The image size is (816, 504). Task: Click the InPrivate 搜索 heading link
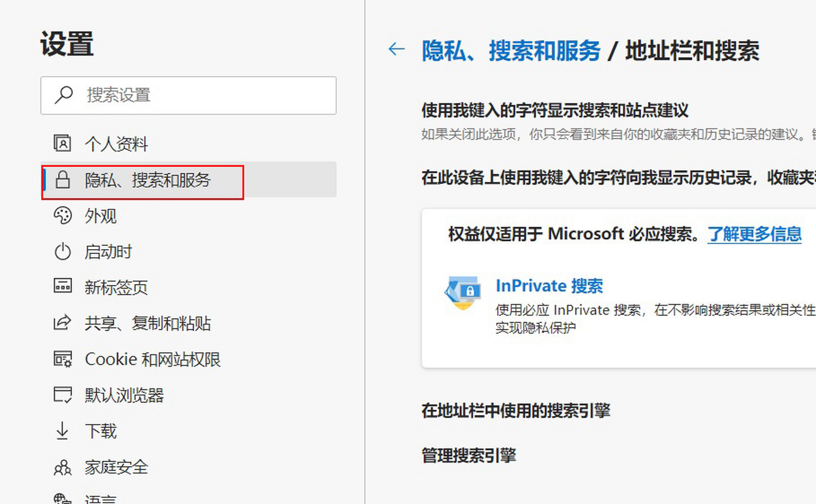pos(550,286)
